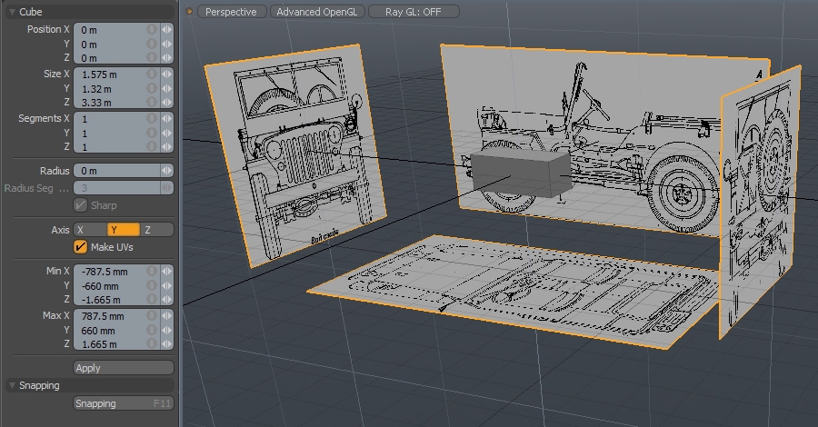Click the arrow stepper for Size Z
Screen dimensions: 818x427
pyautogui.click(x=167, y=102)
